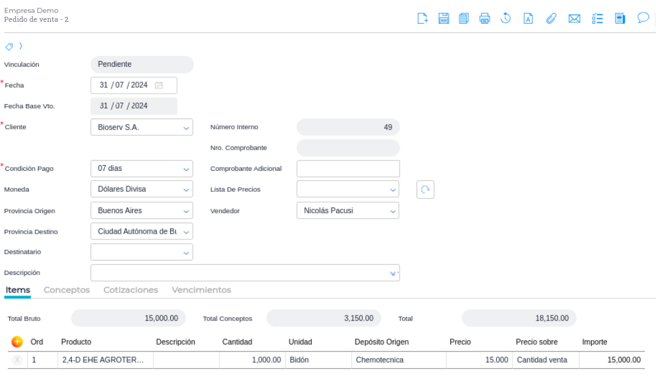Viewport: 656px width, 379px height.
Task: Refresh the Lista De Precios
Action: click(425, 190)
